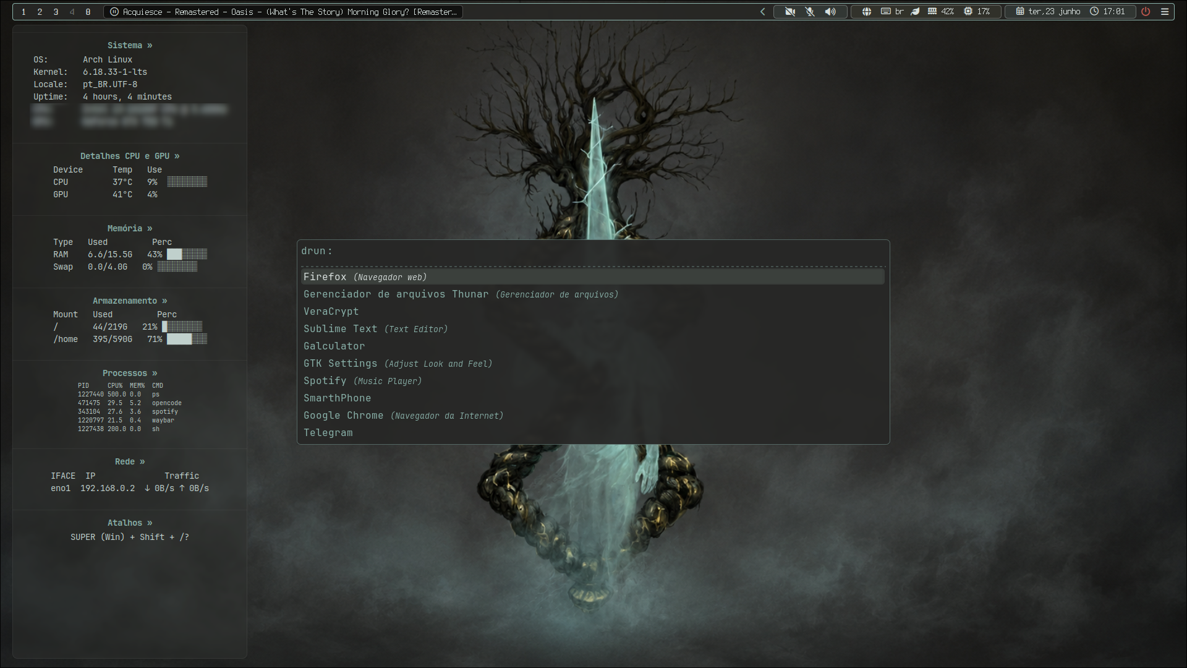Click the waybar process row
This screenshot has width=1187, height=668.
(126, 420)
